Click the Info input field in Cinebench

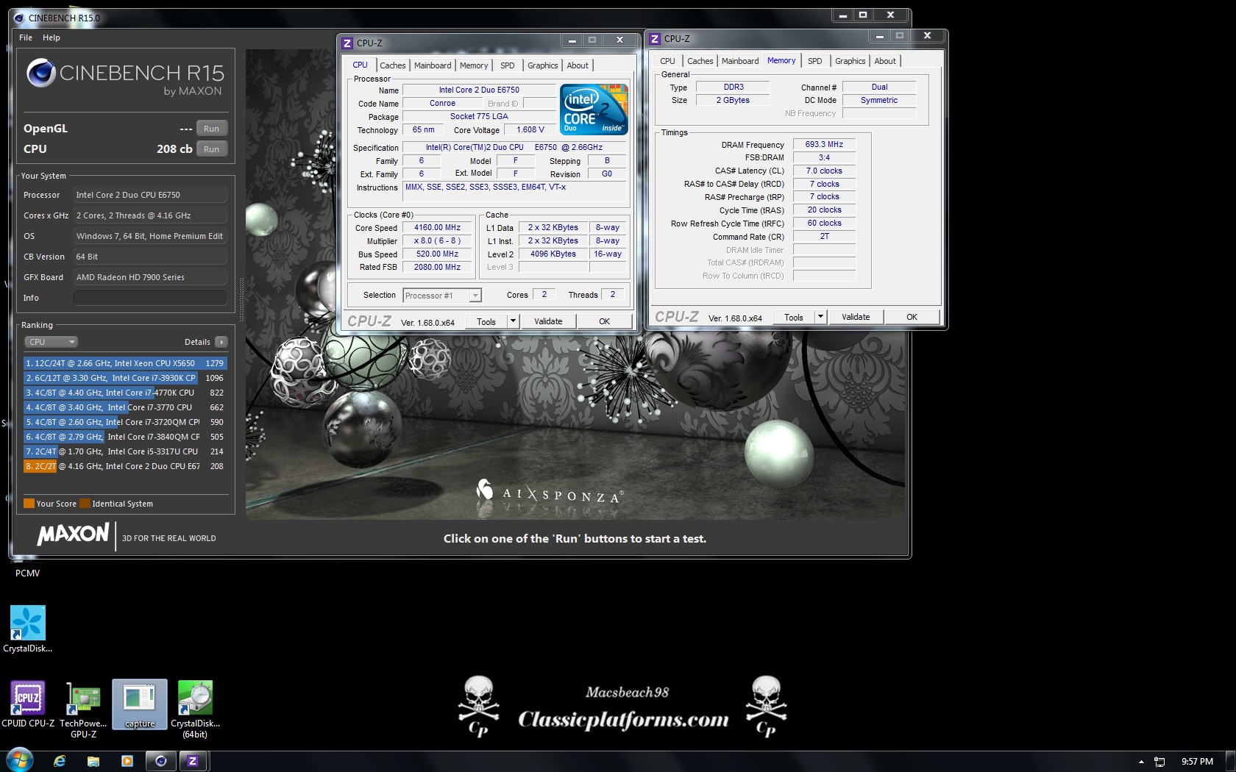tap(149, 298)
